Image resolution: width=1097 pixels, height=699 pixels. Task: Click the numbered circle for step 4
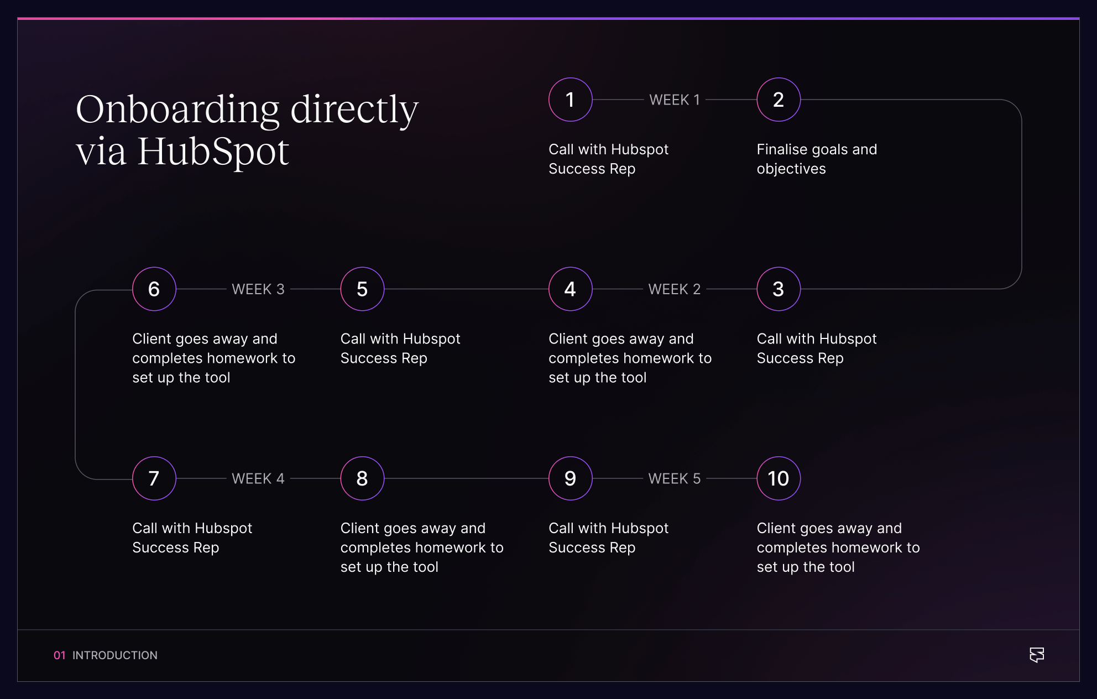coord(570,289)
